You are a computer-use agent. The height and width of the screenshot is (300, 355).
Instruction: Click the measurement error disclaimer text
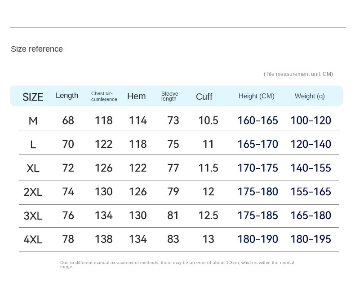(x=177, y=265)
